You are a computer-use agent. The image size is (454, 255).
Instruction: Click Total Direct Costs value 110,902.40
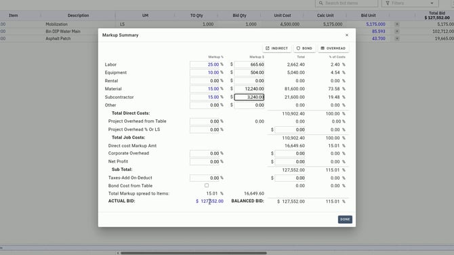click(293, 113)
